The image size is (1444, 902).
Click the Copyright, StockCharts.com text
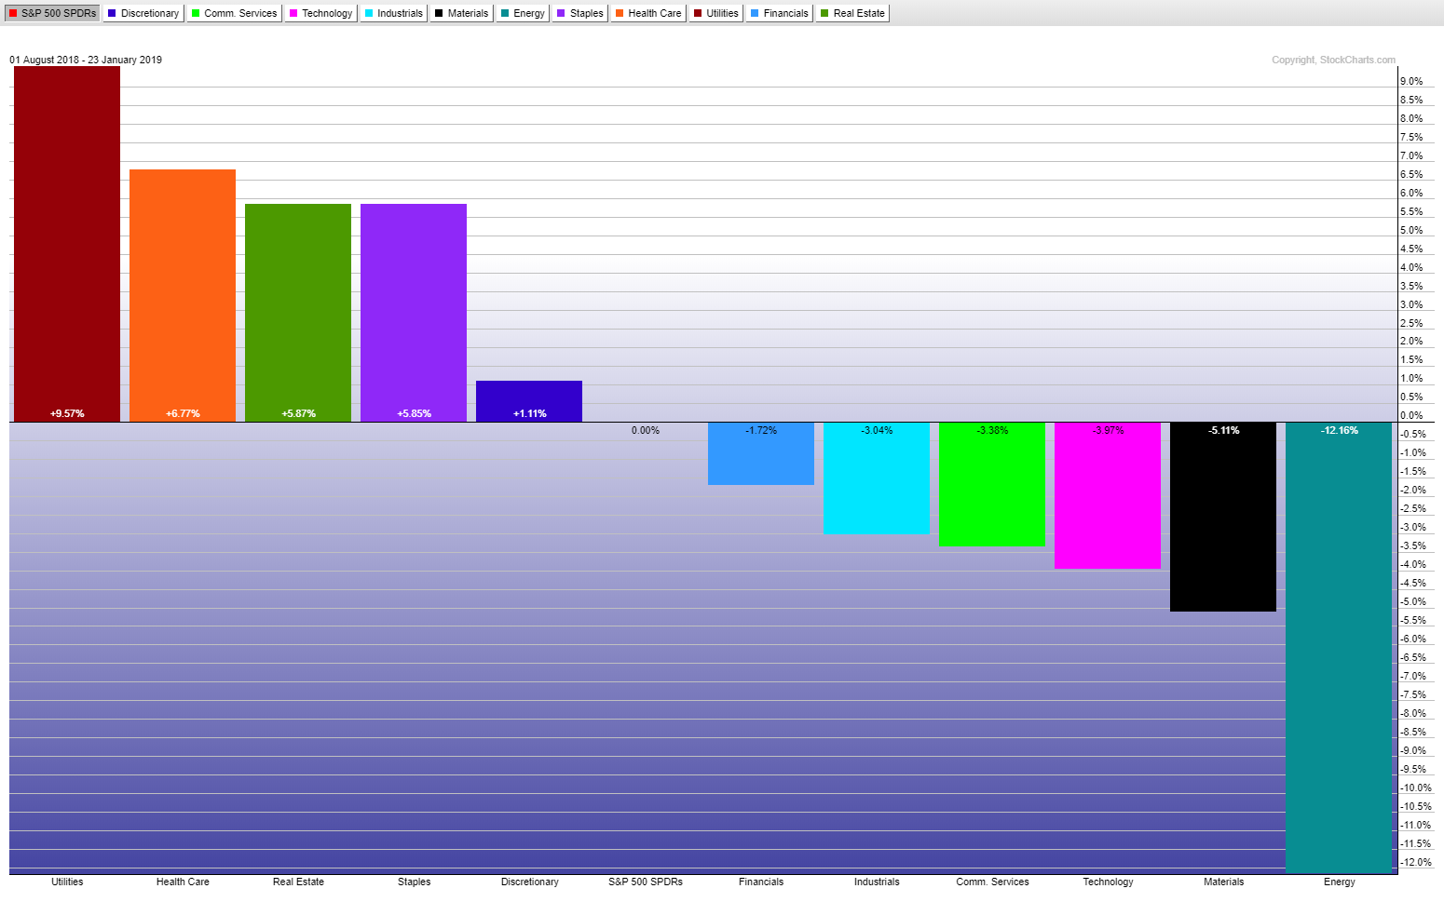(x=1333, y=60)
